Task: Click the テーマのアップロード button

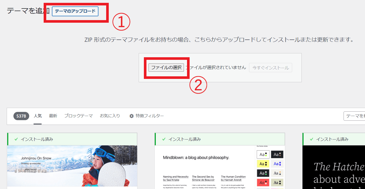Action: [75, 11]
